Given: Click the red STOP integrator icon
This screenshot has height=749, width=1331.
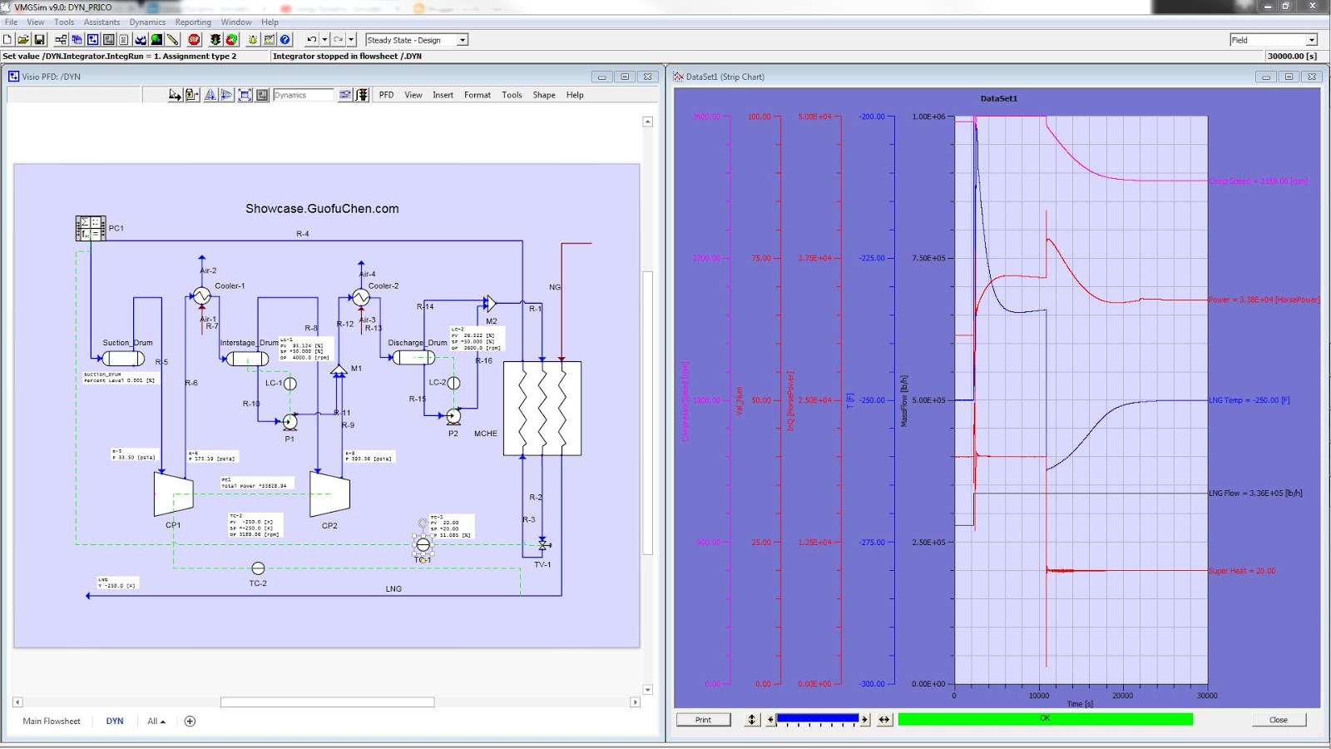Looking at the screenshot, I should [192, 39].
